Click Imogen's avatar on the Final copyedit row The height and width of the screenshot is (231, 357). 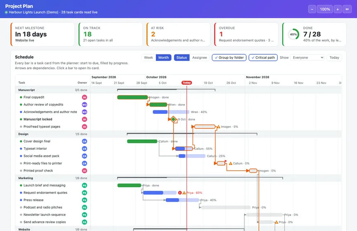coord(84,97)
